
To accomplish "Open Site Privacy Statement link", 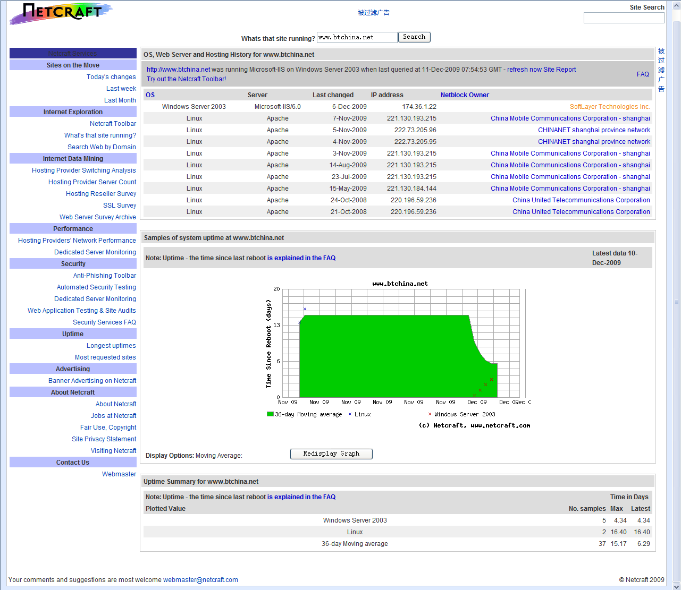I will 104,439.
